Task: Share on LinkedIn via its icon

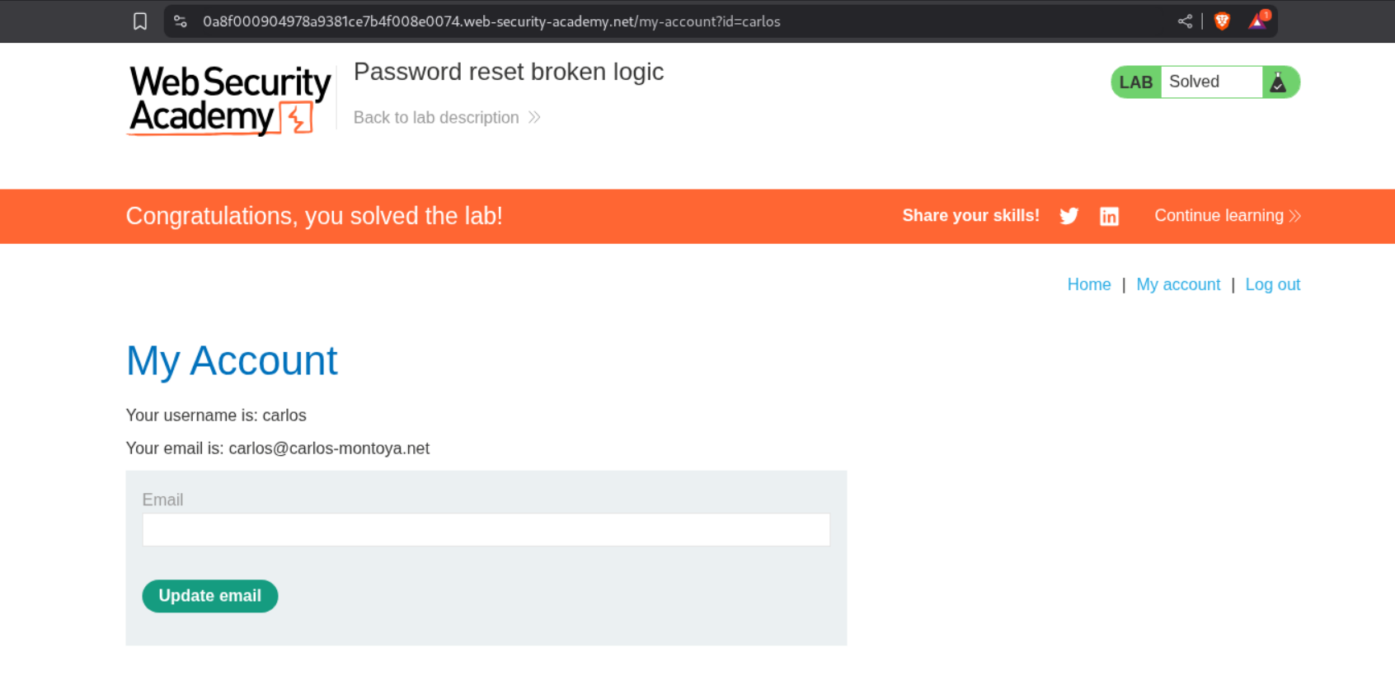Action: pos(1109,216)
